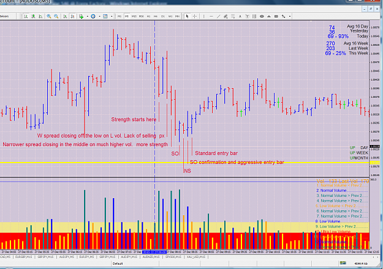
Task: Select the 'Standard entry bar' annotation
Action: [x=216, y=153]
